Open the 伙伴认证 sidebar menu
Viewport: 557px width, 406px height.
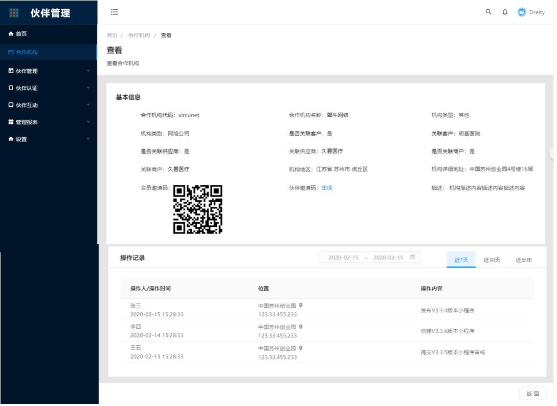(x=49, y=88)
